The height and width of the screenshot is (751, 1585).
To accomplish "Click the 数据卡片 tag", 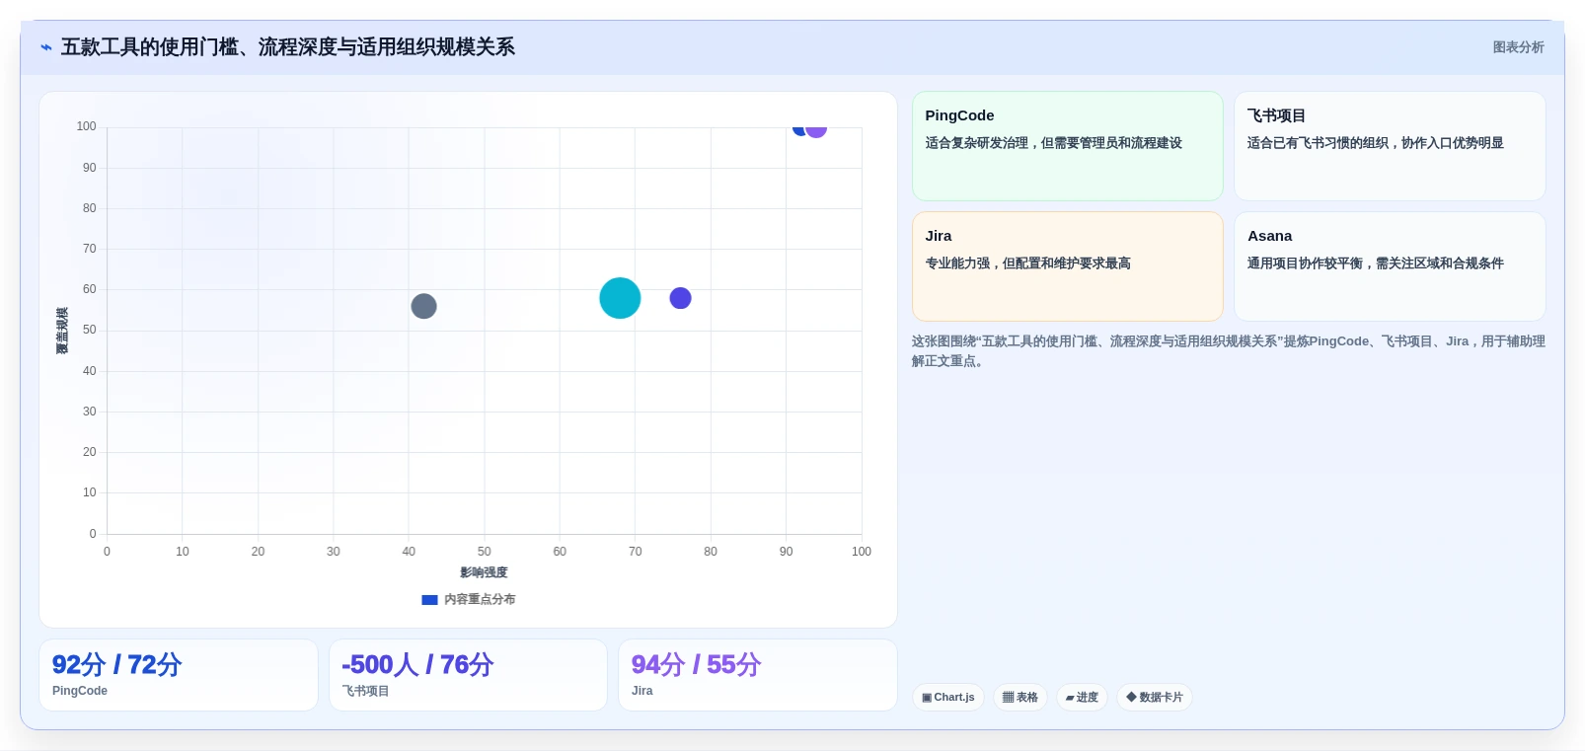I will 1155,698.
